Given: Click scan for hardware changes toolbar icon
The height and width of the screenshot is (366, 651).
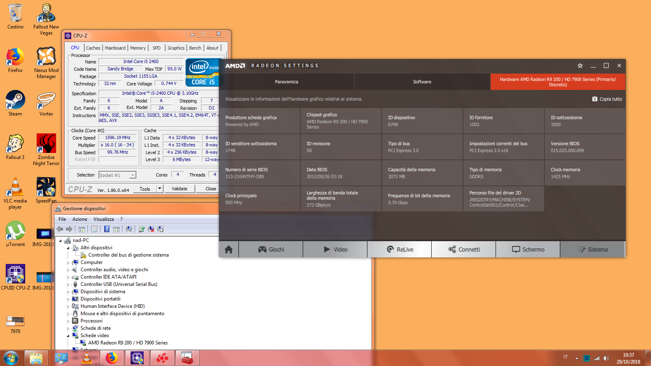Looking at the screenshot, I should pos(129,229).
